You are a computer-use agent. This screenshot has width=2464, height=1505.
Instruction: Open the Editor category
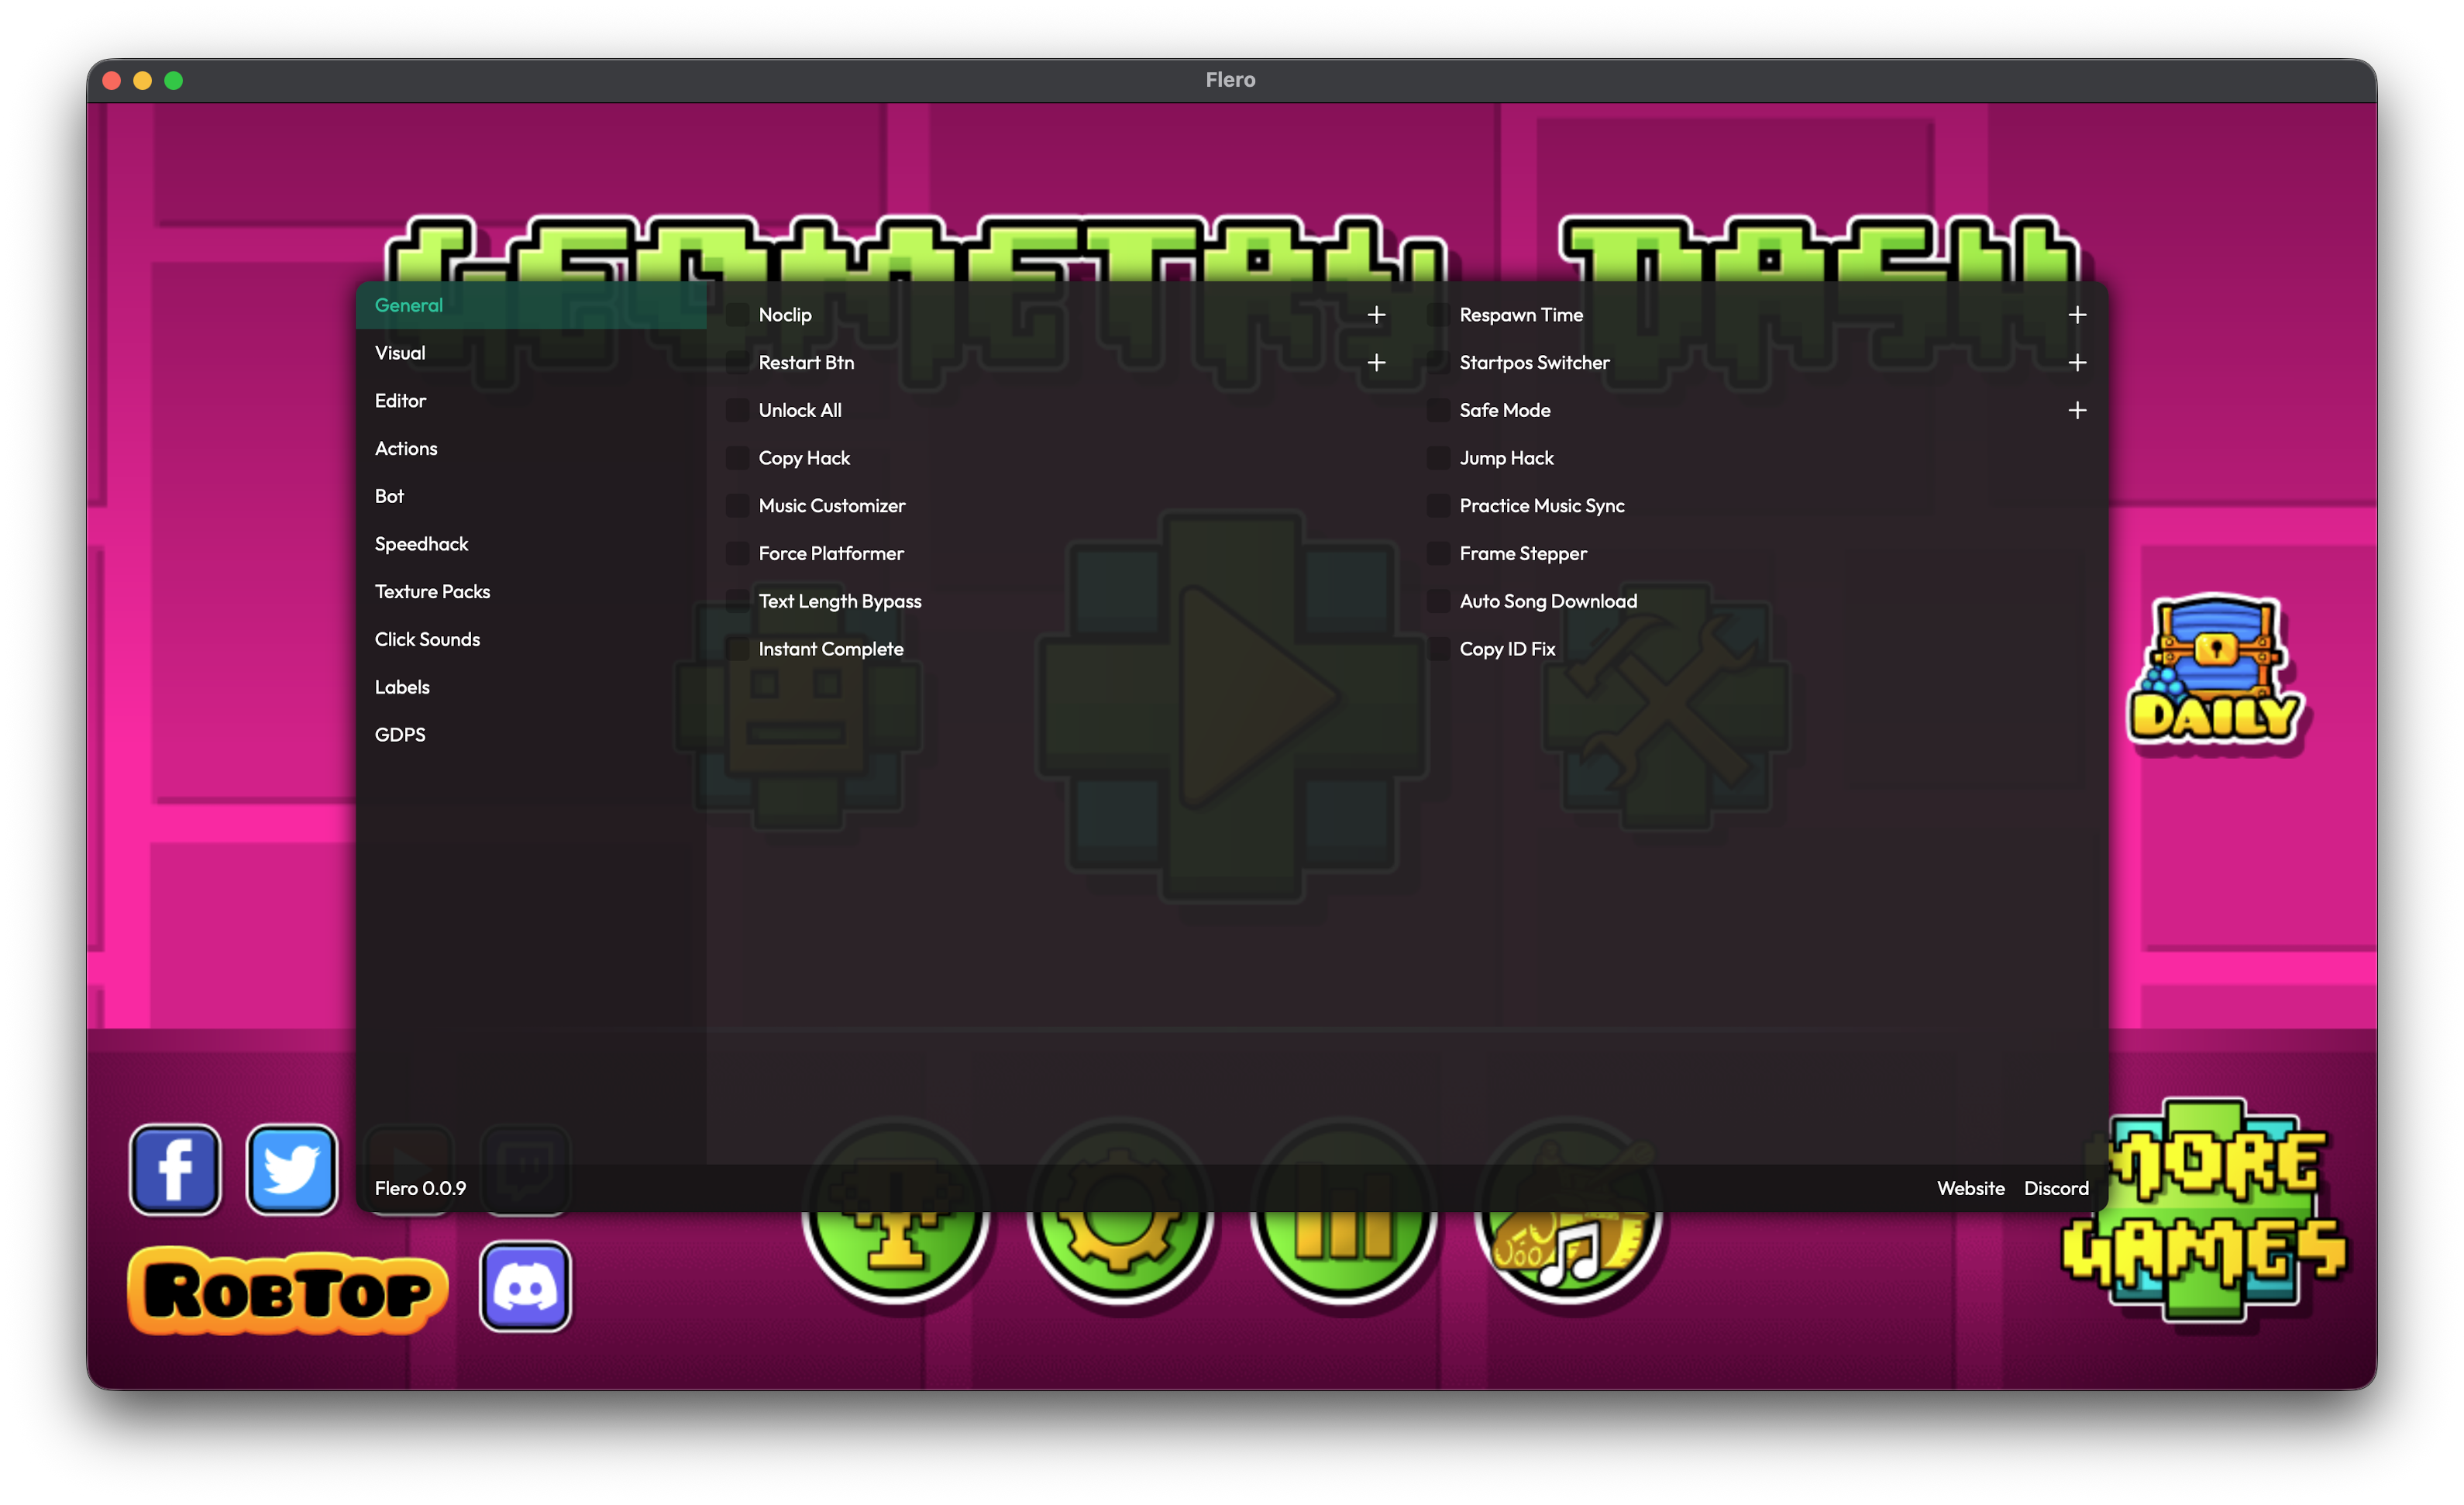(531, 401)
